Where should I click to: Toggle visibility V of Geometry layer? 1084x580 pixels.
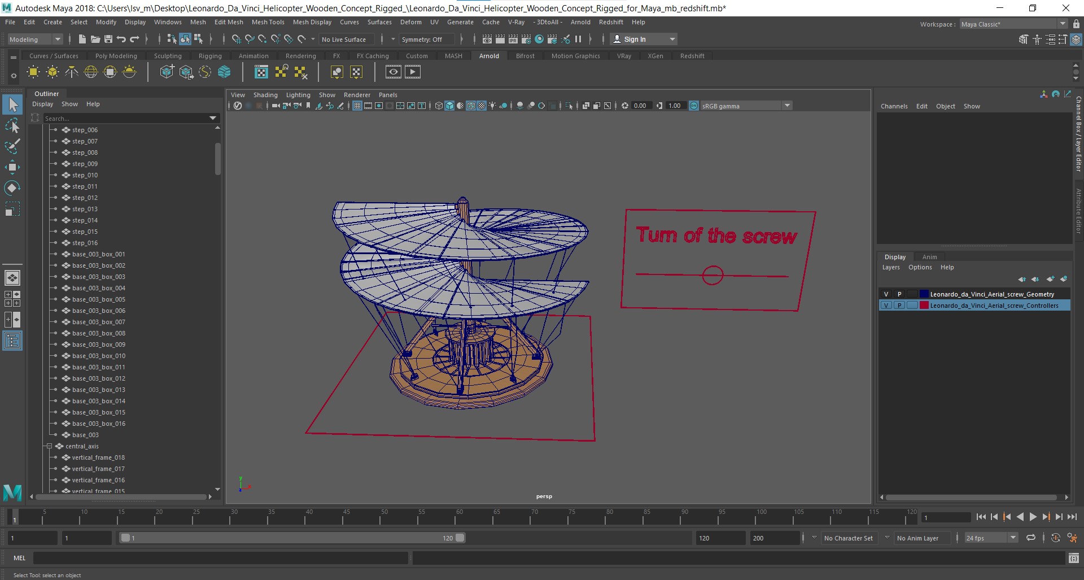pos(886,294)
